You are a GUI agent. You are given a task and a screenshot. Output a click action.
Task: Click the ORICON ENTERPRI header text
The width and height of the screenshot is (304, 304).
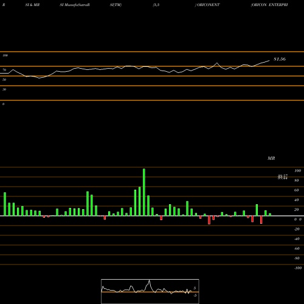[269, 5]
